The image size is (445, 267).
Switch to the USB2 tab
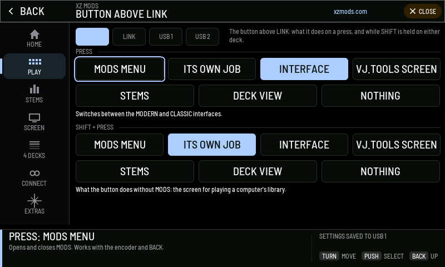(x=202, y=37)
